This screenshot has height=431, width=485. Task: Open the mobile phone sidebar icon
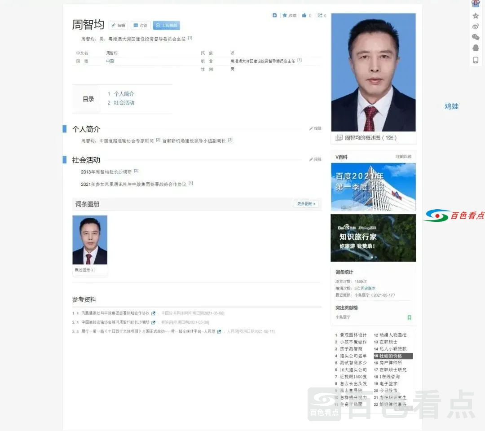pos(476,60)
